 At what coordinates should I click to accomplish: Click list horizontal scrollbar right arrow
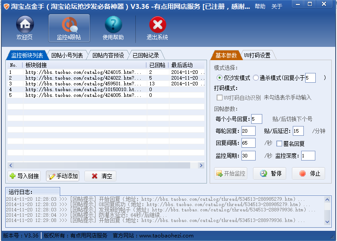tap(201, 165)
